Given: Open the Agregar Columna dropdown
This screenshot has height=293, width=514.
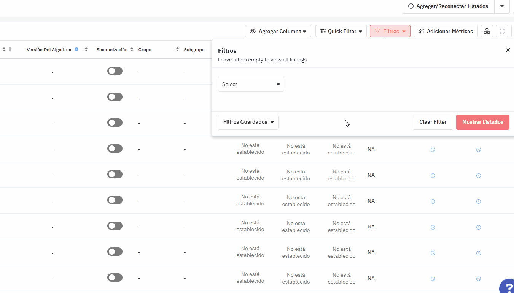Looking at the screenshot, I should (x=278, y=32).
